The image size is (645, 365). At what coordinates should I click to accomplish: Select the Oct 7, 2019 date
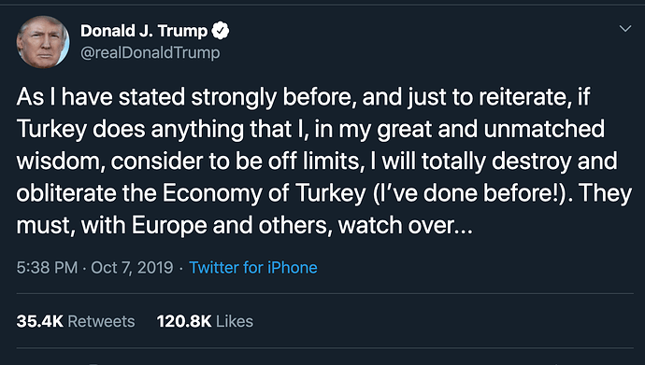point(132,268)
